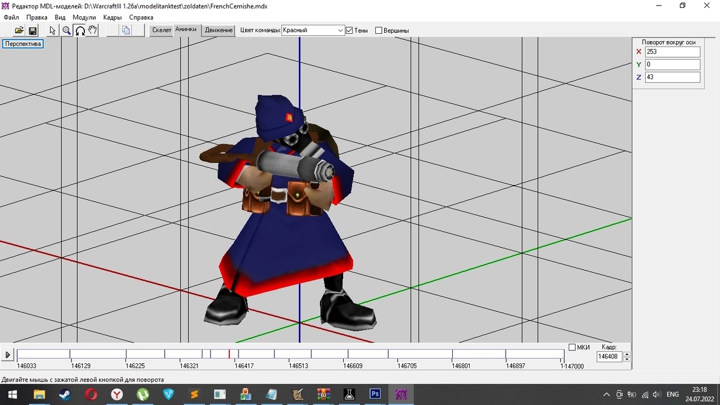Screen dimensions: 720x405
Task: Click the blue shield taskbar icon
Action: point(168,394)
